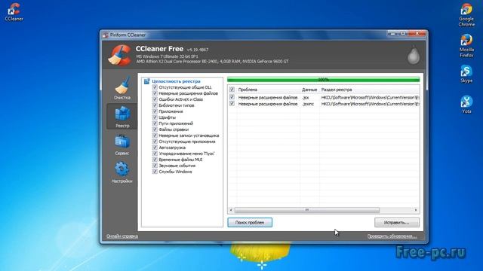Click the right arrow of horizontal scrollbar
The image size is (483, 271).
tap(416, 210)
